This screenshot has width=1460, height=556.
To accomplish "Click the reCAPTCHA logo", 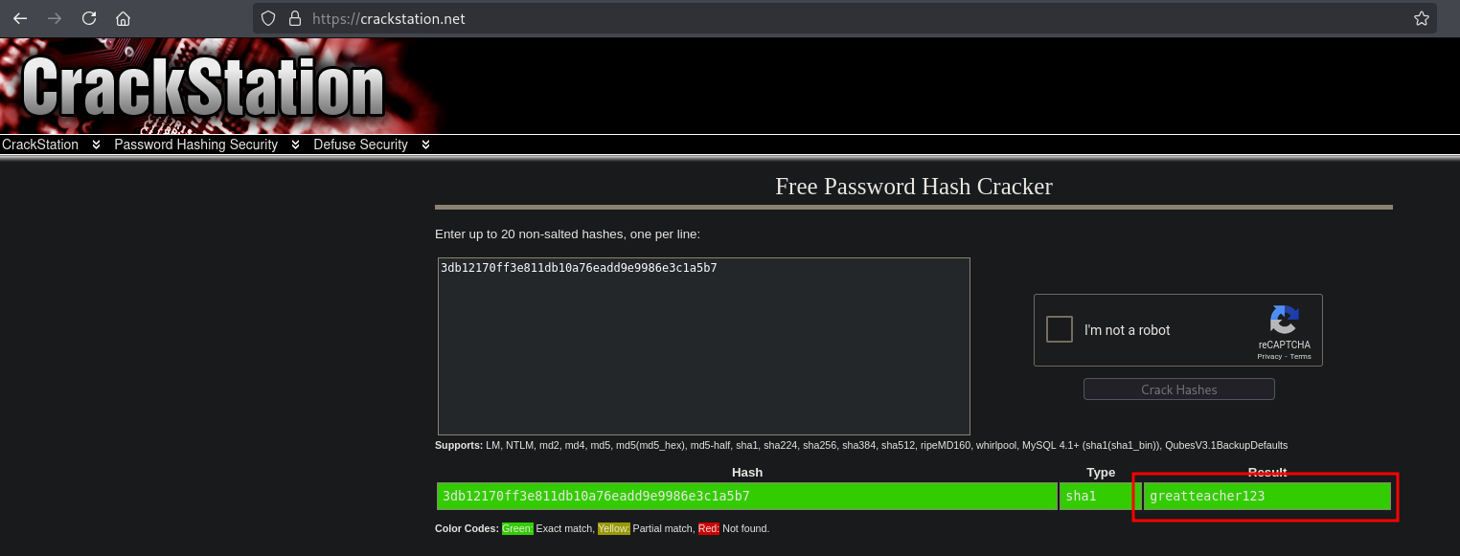I will click(x=1284, y=321).
